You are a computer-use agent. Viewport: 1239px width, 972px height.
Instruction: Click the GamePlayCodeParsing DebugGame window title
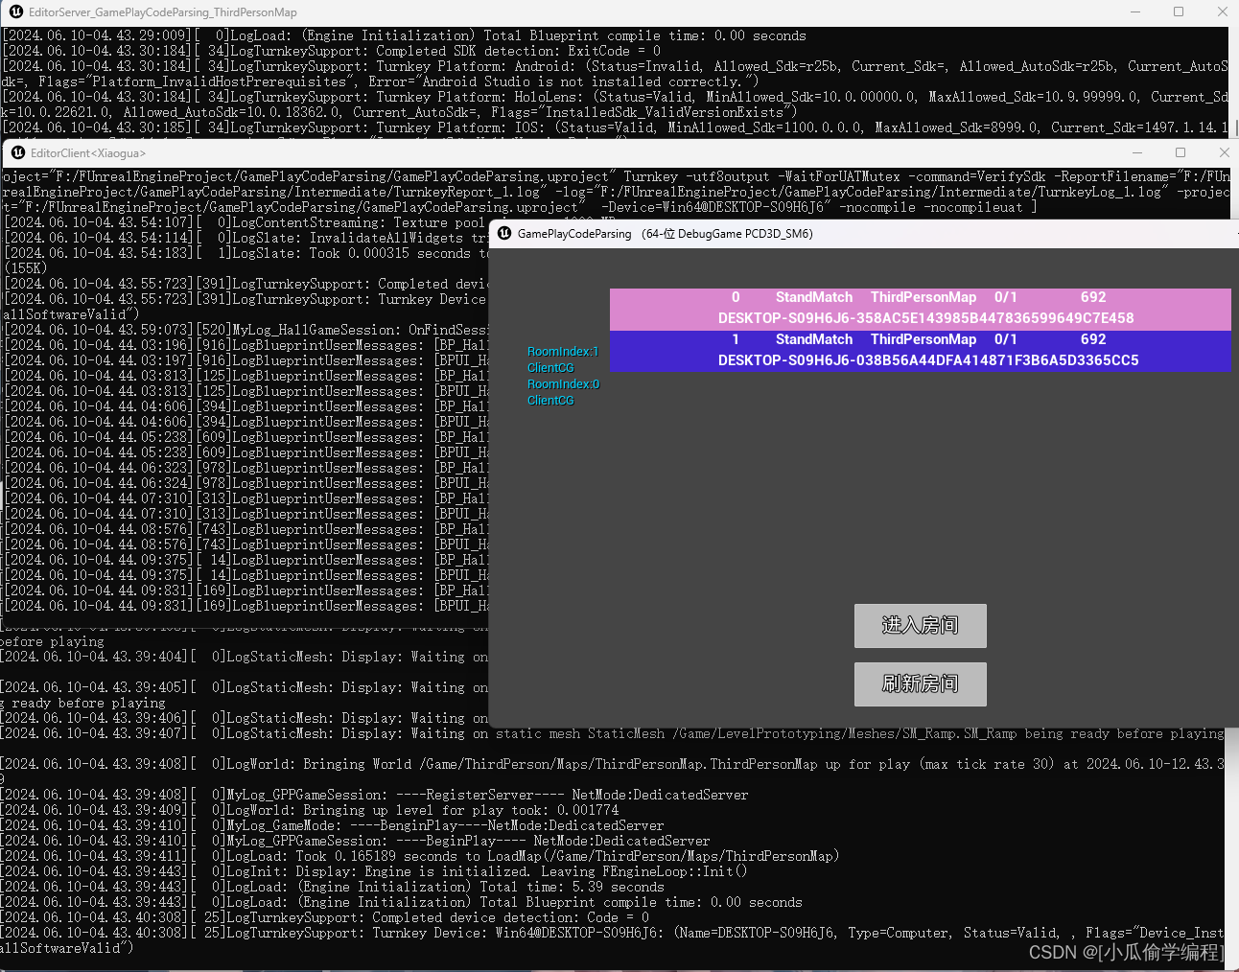point(666,234)
